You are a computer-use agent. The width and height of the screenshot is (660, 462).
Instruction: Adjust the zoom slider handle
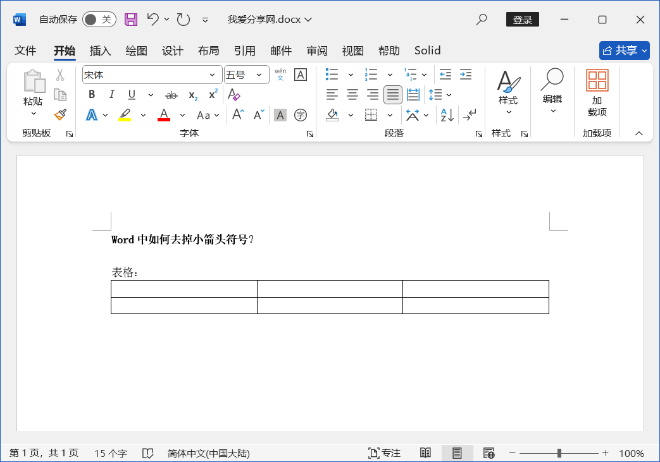tap(559, 453)
